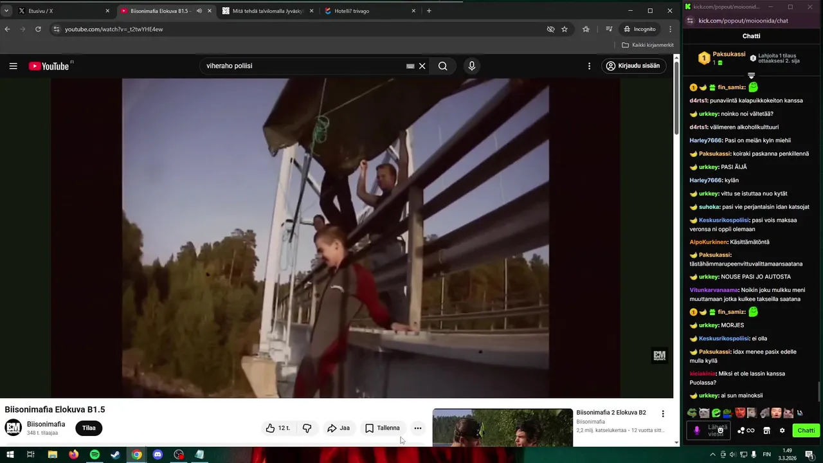Open Biisonimafia channel avatar
Screen dimensions: 823x463
(13, 428)
